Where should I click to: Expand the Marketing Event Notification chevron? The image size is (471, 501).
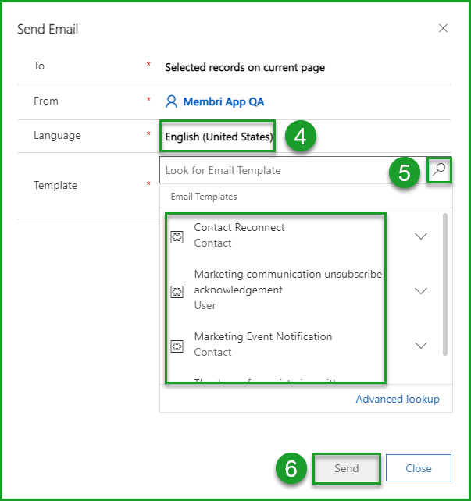click(x=421, y=346)
